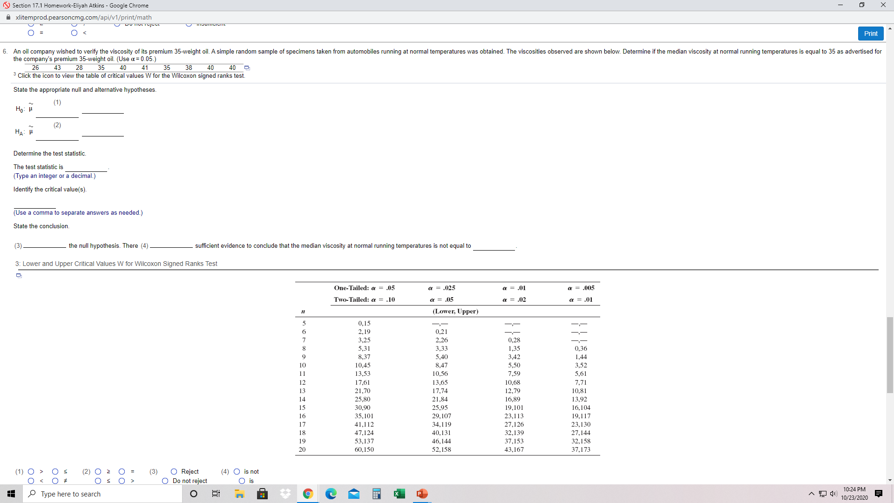894x503 pixels.
Task: Show hidden system tray icons
Action: pyautogui.click(x=812, y=494)
